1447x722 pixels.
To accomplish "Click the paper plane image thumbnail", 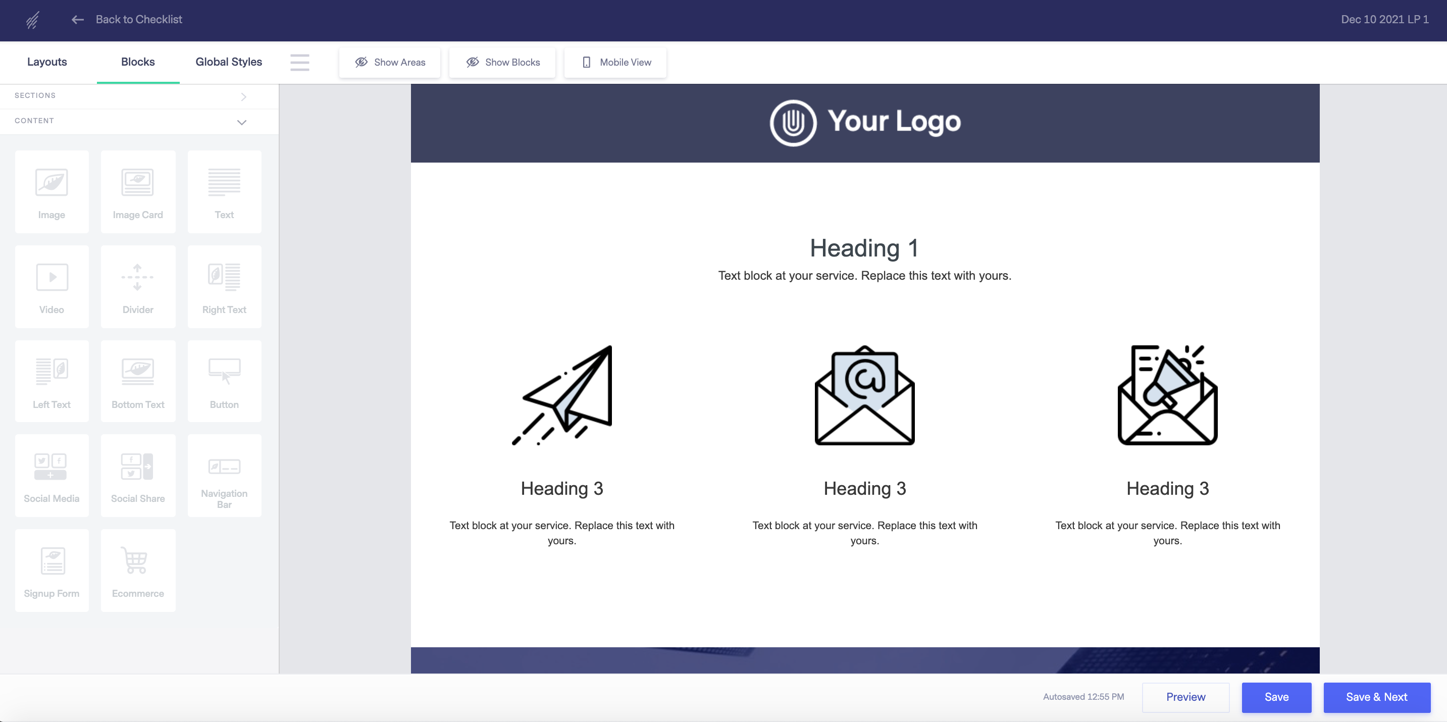I will point(562,395).
